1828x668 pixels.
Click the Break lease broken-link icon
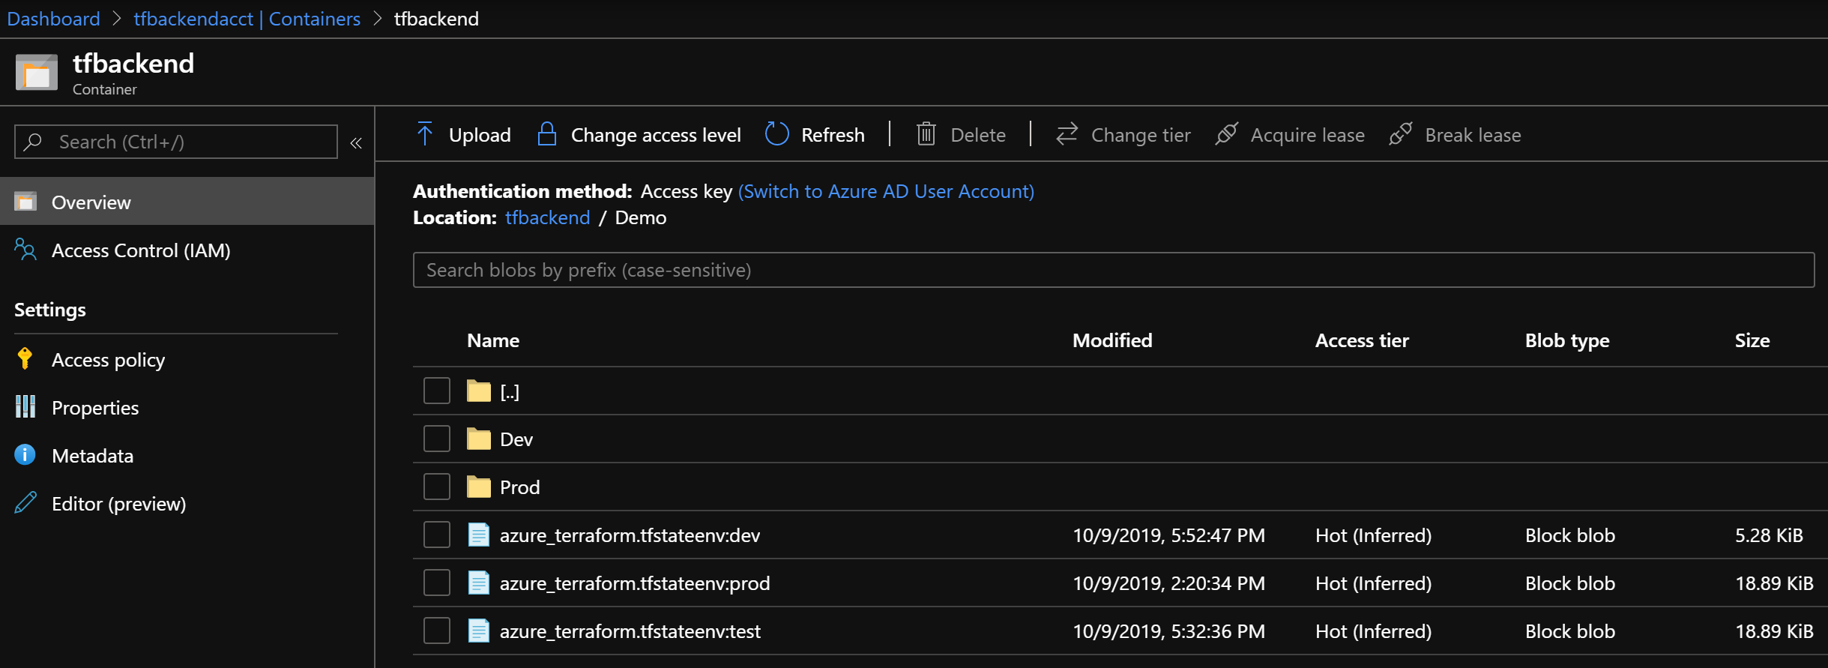pos(1400,134)
